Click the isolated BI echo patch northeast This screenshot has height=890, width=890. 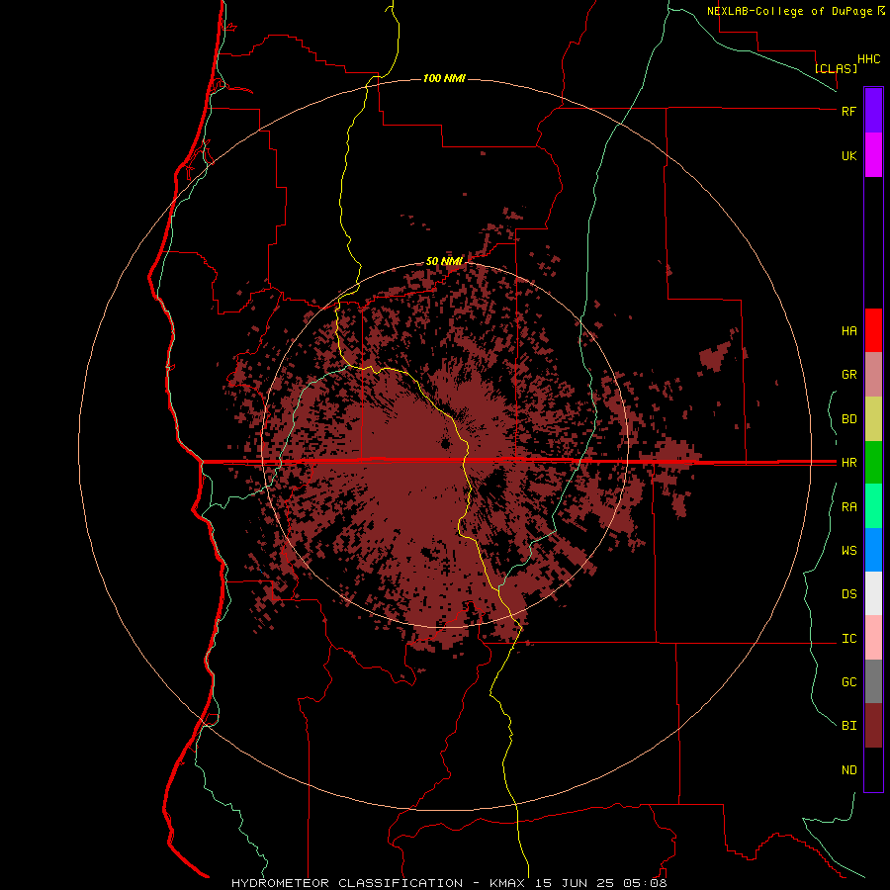click(x=715, y=357)
